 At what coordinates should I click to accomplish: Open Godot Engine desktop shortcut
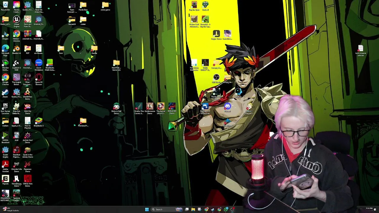pyautogui.click(x=5, y=152)
